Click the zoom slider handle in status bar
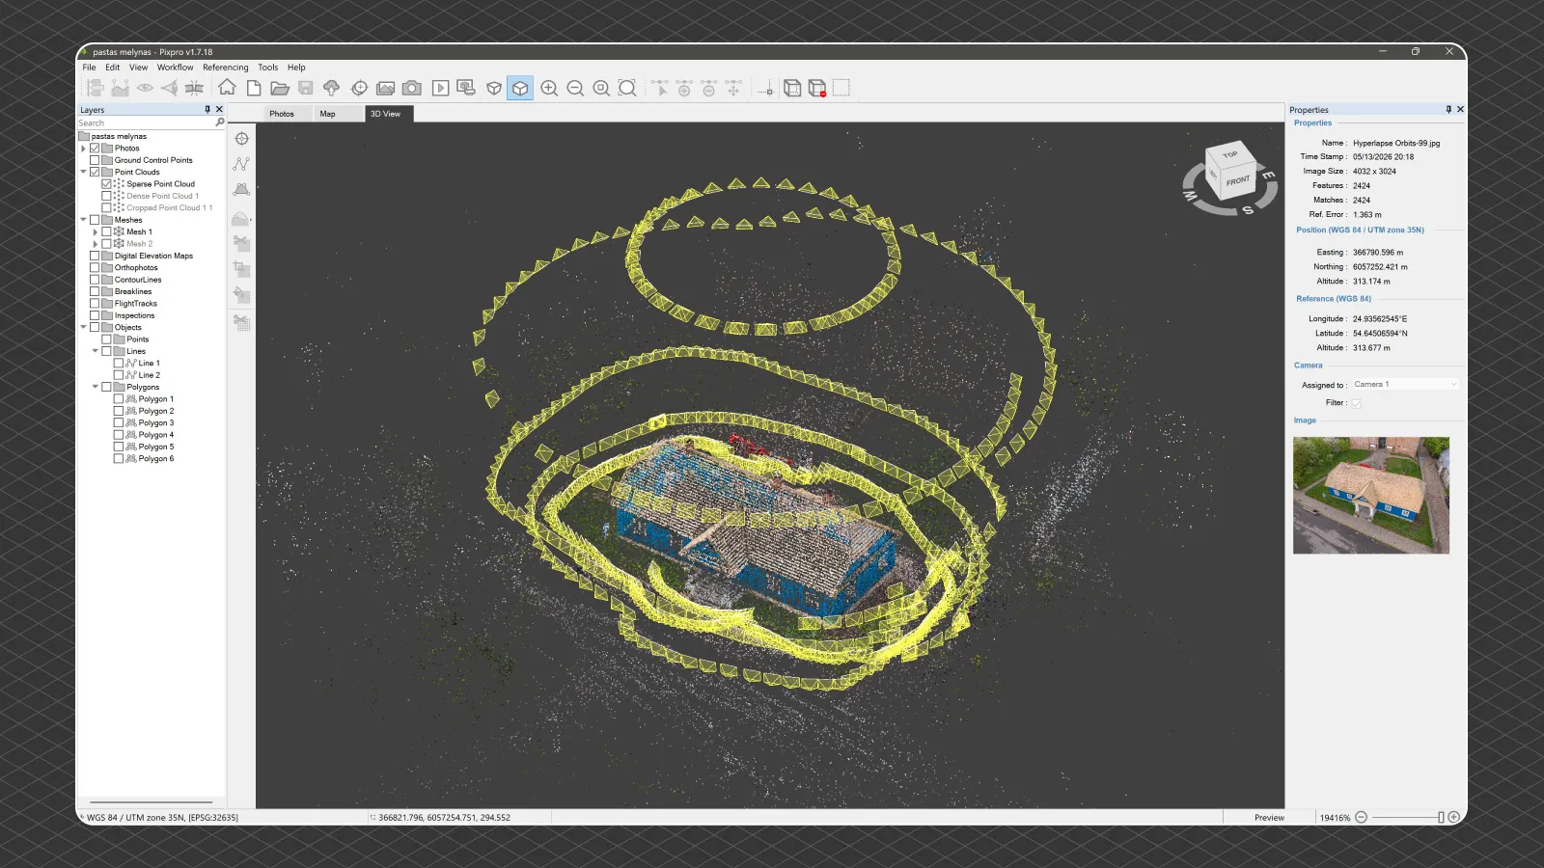Image resolution: width=1544 pixels, height=868 pixels. (1441, 817)
